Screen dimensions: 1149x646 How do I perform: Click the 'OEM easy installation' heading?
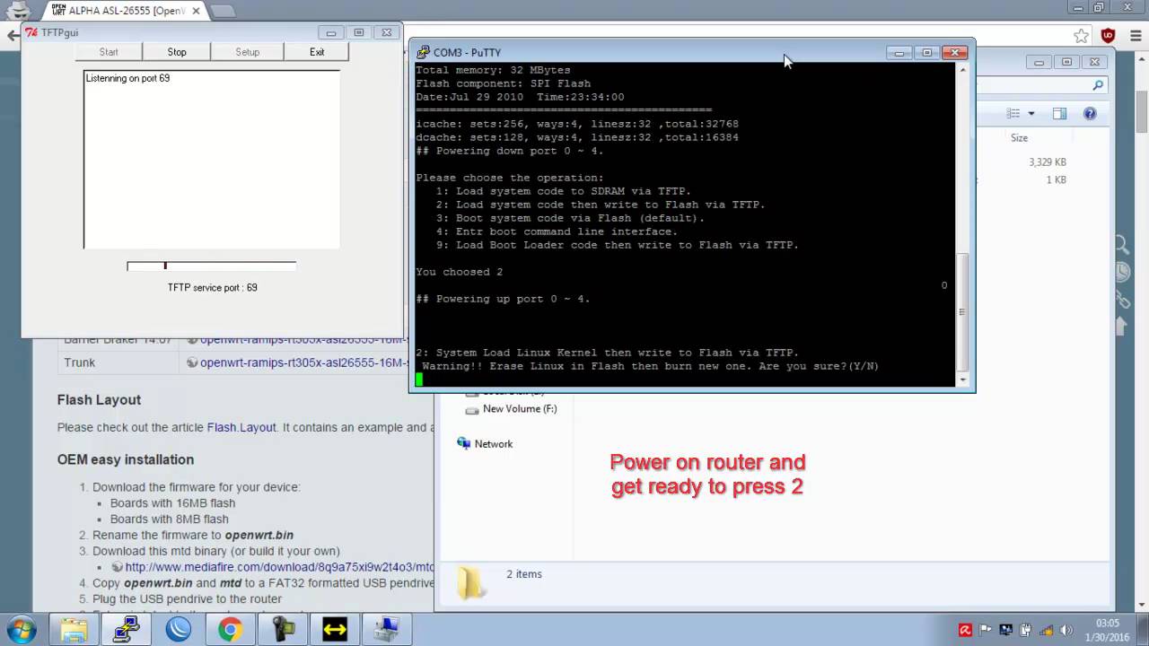tap(126, 459)
